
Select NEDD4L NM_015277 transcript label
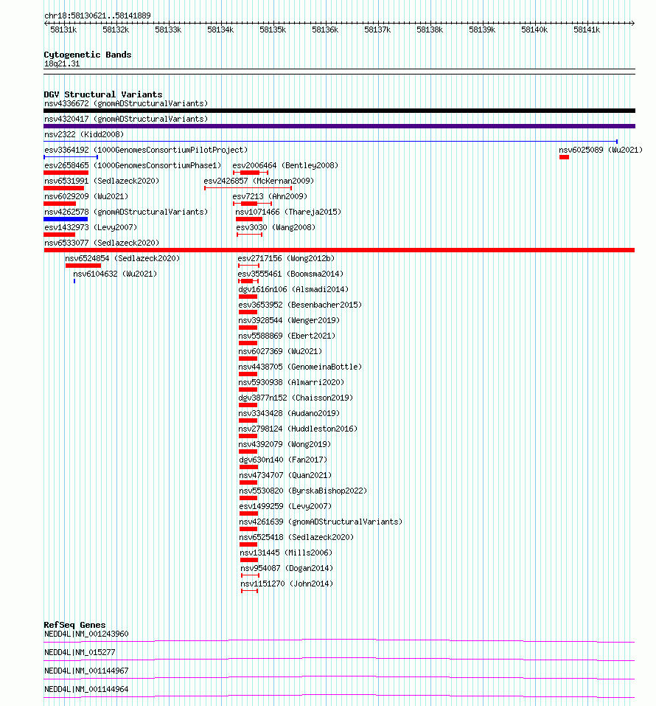[x=80, y=652]
